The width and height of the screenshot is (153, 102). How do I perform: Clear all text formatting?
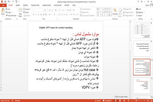tap(56, 10)
